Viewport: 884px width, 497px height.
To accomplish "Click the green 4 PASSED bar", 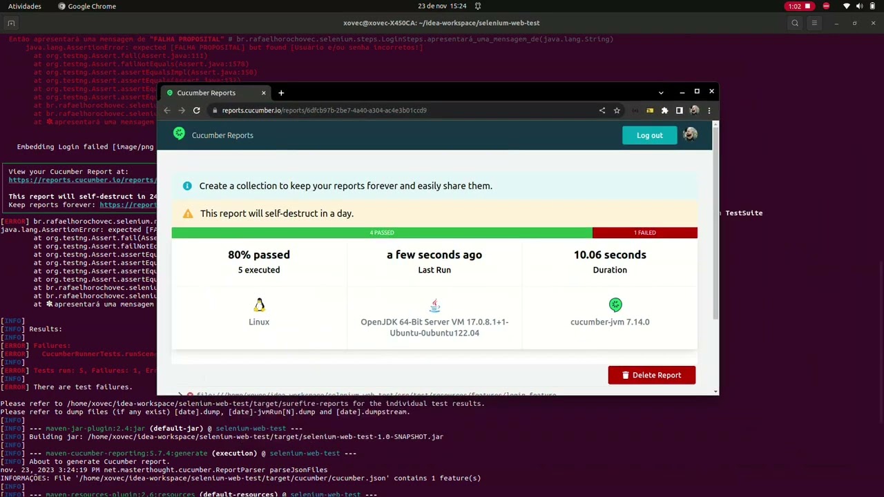I will coord(382,233).
